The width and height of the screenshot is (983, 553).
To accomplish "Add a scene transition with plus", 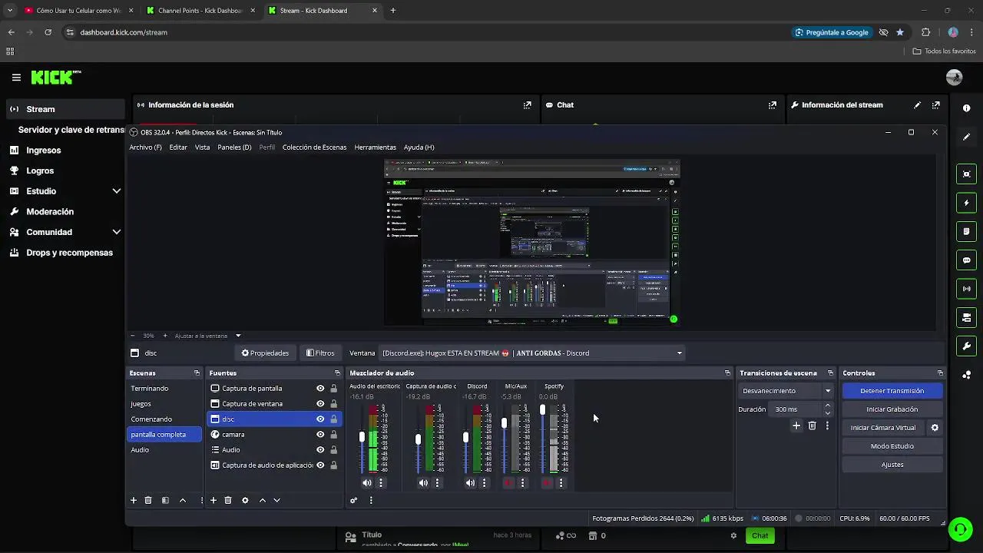I will tap(796, 426).
